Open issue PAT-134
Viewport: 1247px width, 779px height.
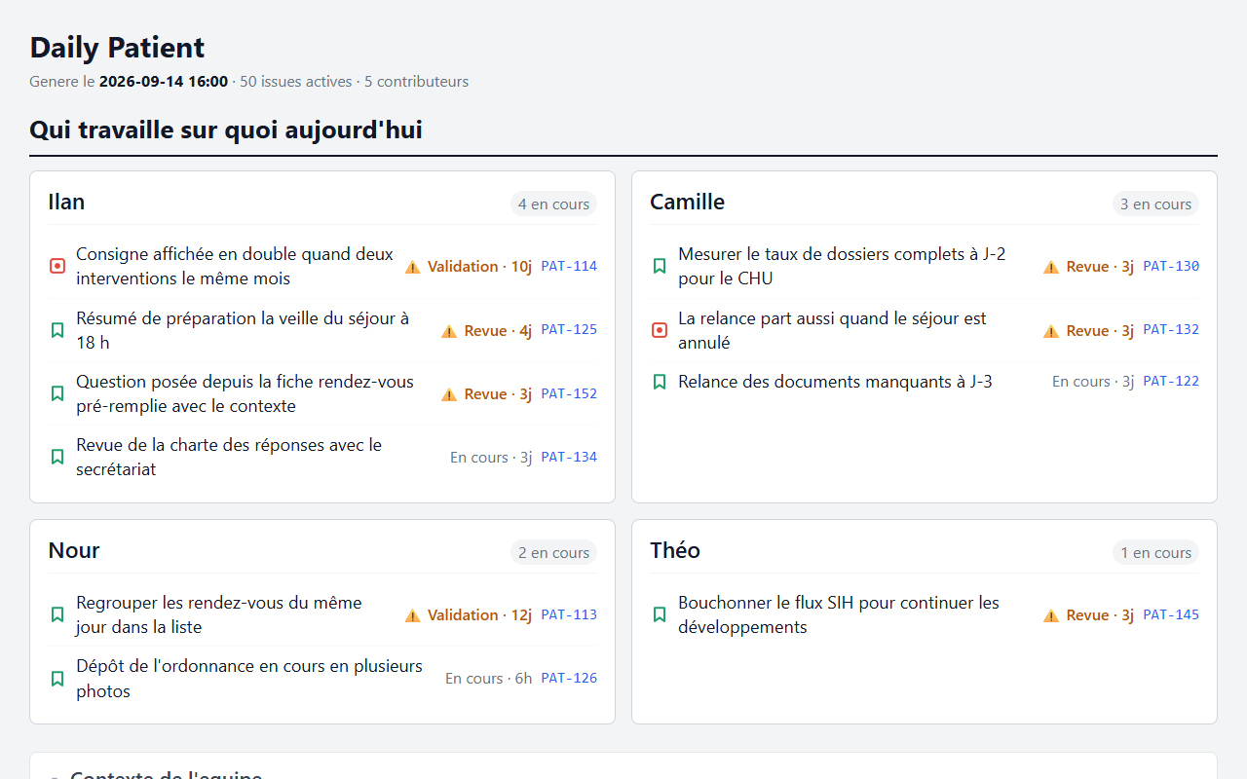[x=569, y=457]
